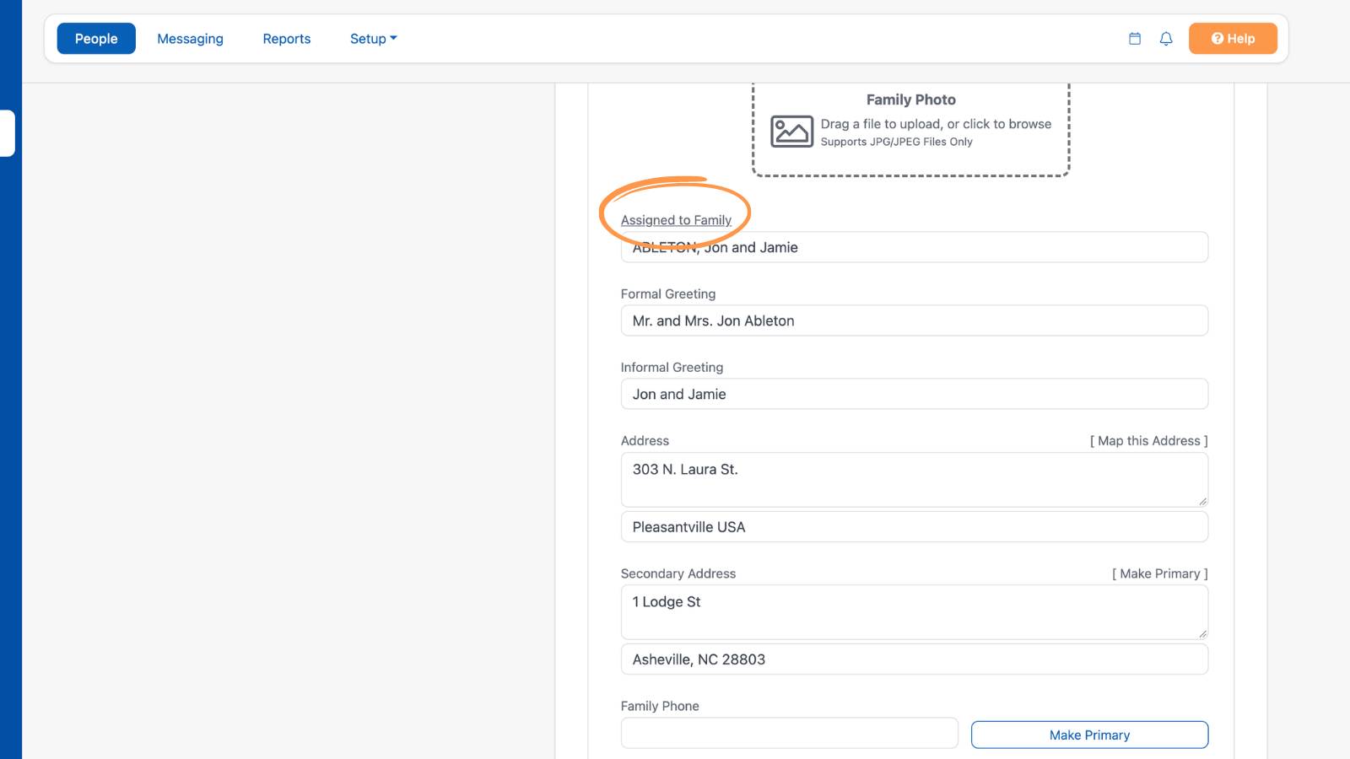1350x759 pixels.
Task: Follow the Map this Address link
Action: pos(1148,440)
